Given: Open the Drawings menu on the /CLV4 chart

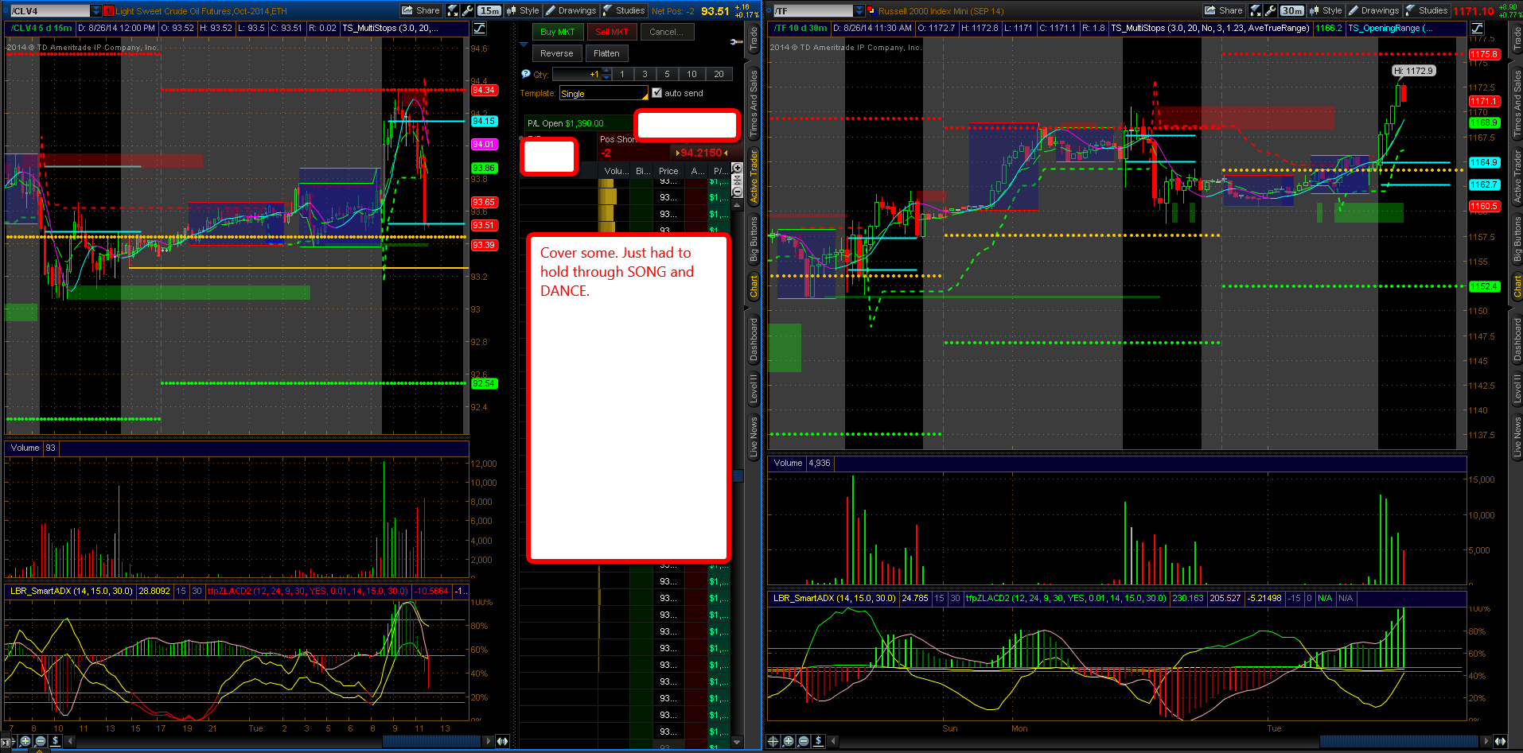Looking at the screenshot, I should (x=571, y=10).
